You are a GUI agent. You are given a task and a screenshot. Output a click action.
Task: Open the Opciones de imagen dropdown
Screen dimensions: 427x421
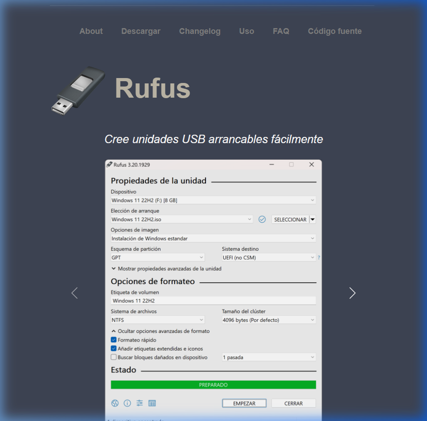click(213, 239)
